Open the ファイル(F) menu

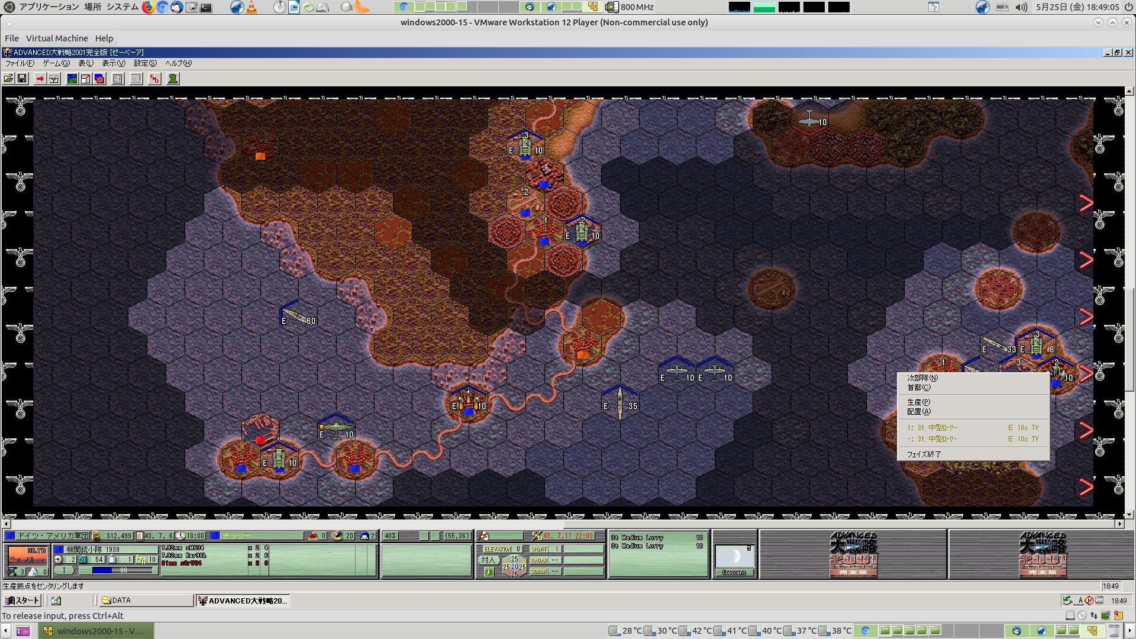click(x=20, y=63)
